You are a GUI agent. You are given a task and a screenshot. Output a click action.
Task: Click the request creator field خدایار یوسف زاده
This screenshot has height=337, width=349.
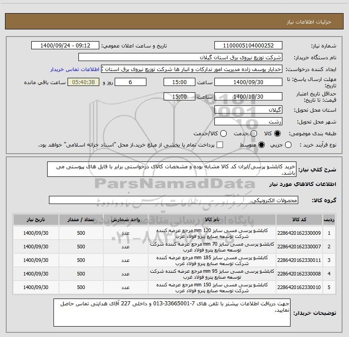click(x=192, y=69)
